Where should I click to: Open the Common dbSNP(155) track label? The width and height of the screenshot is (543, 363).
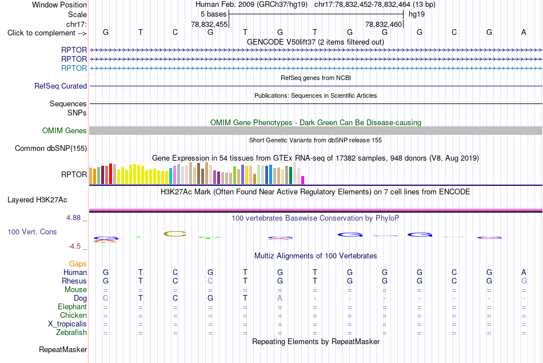click(50, 148)
